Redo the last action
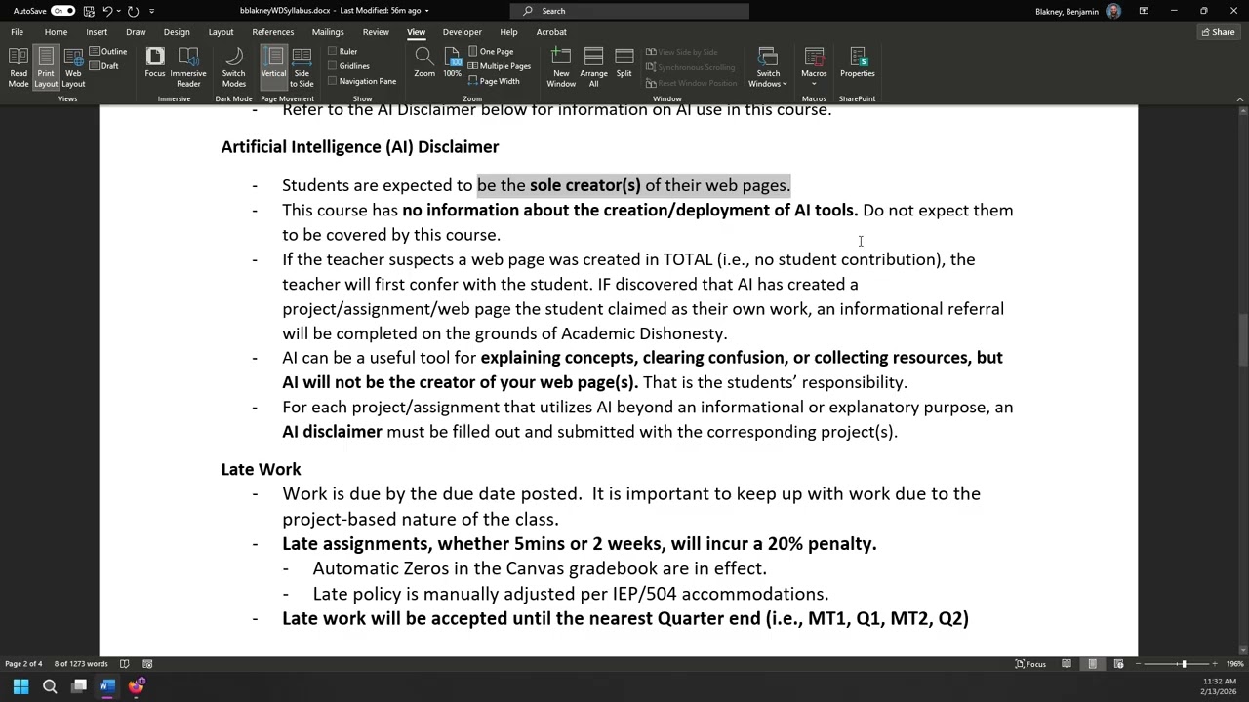The height and width of the screenshot is (702, 1249). [134, 11]
